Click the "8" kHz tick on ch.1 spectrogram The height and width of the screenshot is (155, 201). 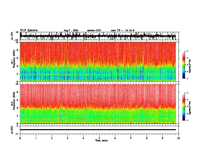(x=18, y=50)
